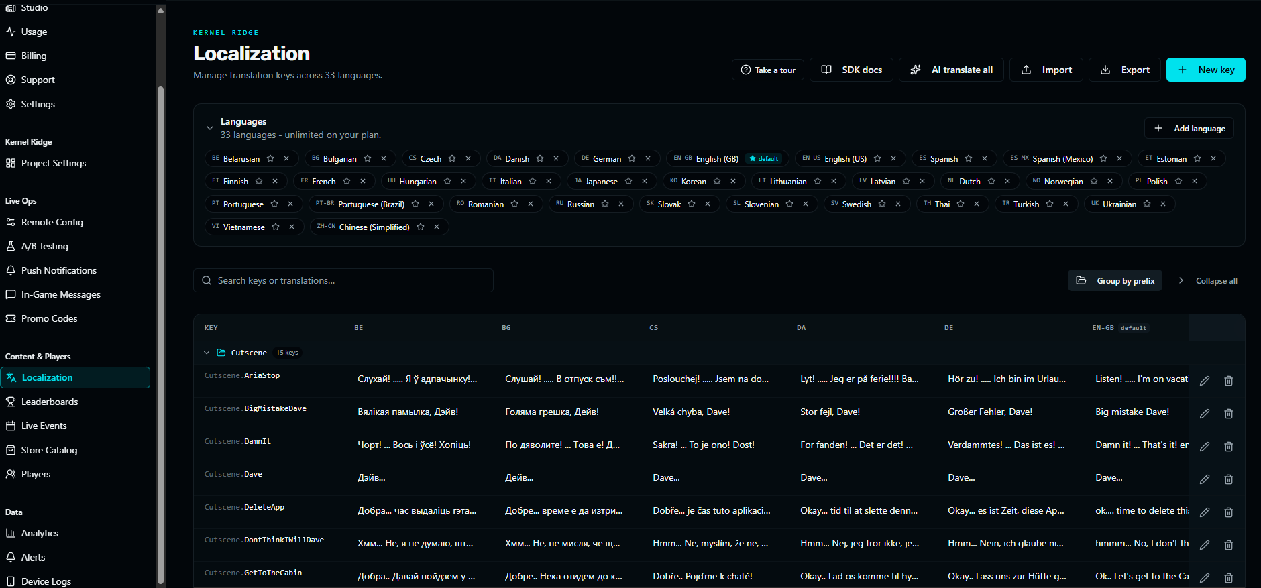Edit the Cutscene.DontThinkIWillDave key

[1205, 545]
